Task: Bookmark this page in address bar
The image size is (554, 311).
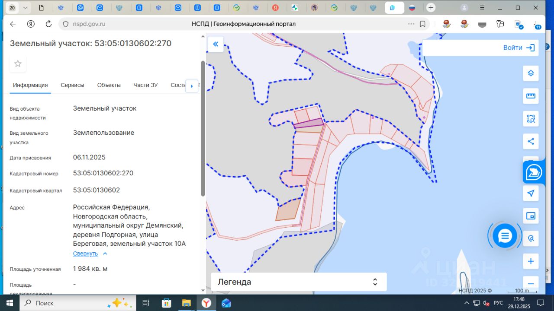Action: (x=423, y=24)
